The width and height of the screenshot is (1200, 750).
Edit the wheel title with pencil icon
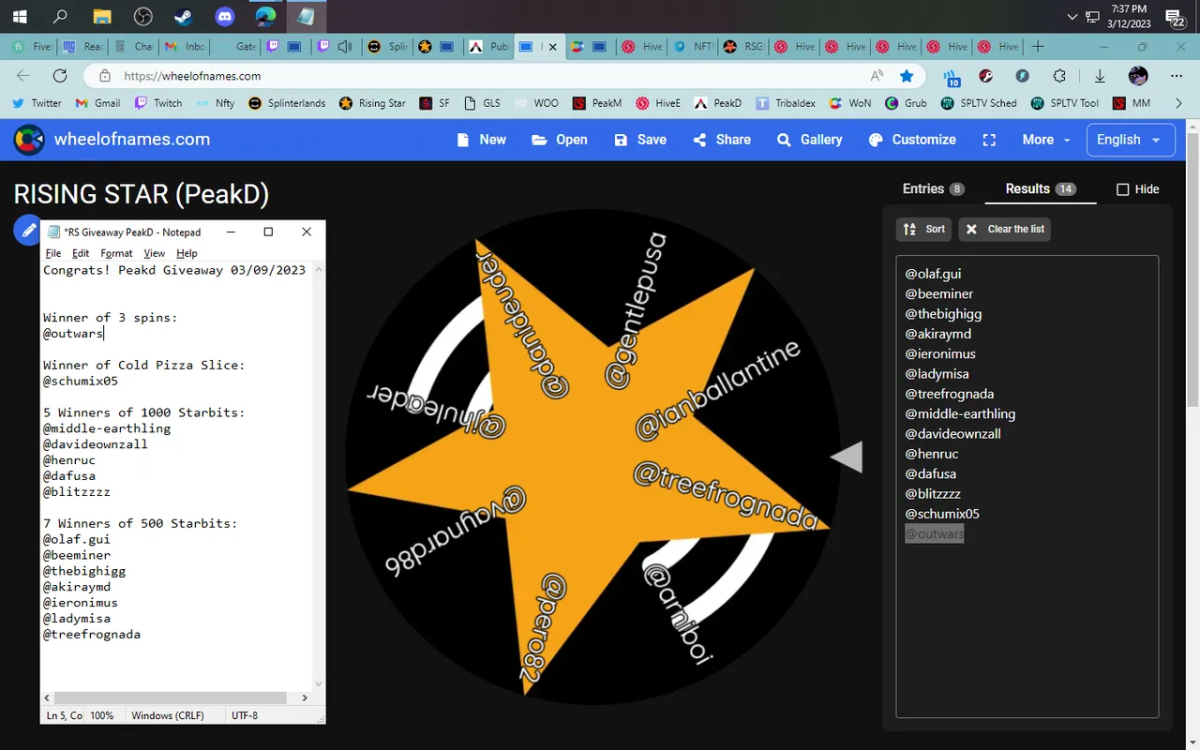(28, 230)
